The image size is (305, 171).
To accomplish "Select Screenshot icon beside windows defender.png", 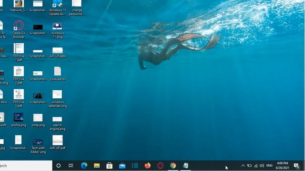I will point(38,98).
